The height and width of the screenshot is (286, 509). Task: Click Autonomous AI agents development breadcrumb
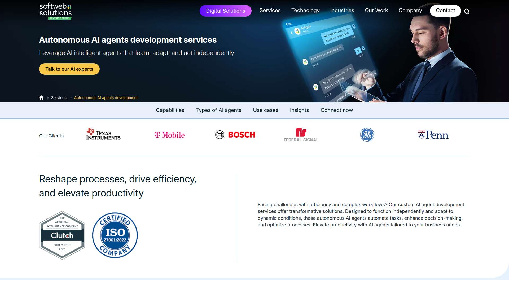106,98
